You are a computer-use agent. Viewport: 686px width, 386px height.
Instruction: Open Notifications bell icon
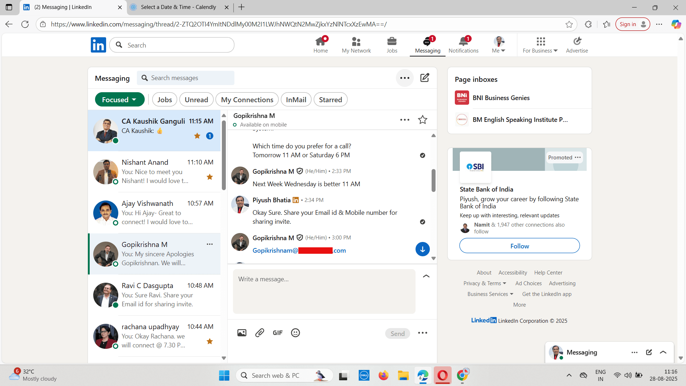464,41
